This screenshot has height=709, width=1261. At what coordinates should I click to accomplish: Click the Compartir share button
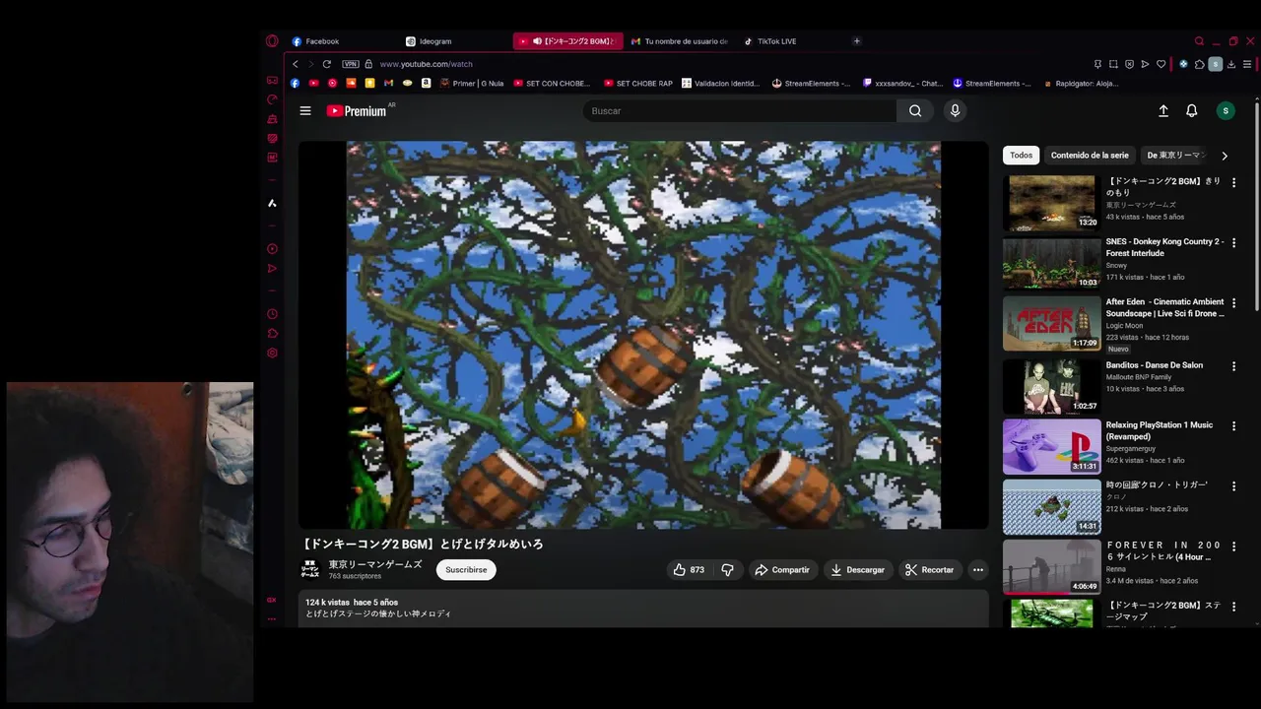pos(782,569)
